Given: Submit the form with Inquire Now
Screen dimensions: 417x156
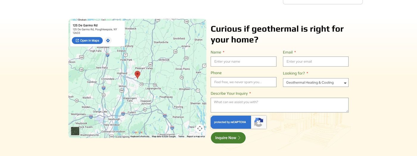Looking at the screenshot, I should coord(228,138).
